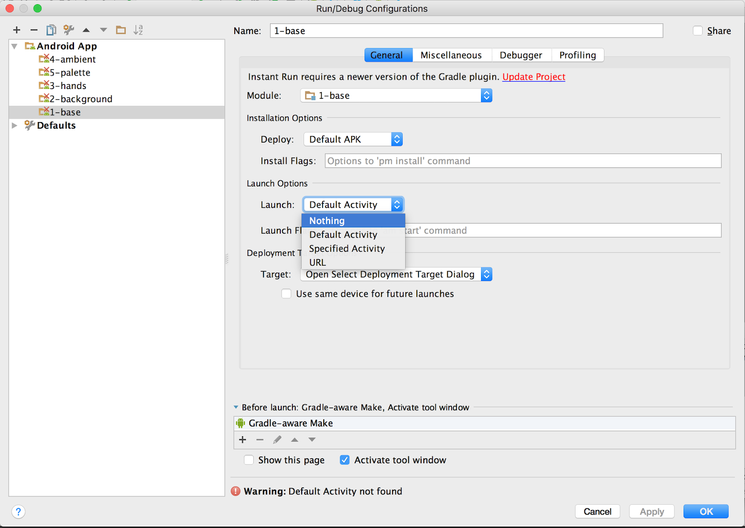The image size is (745, 528).
Task: Click the splitter handle between panels
Action: point(227,259)
